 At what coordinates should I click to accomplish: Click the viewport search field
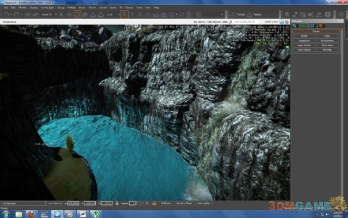(246, 22)
